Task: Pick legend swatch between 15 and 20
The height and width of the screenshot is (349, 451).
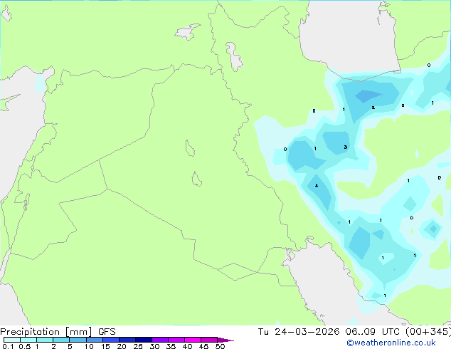Action: (111, 340)
